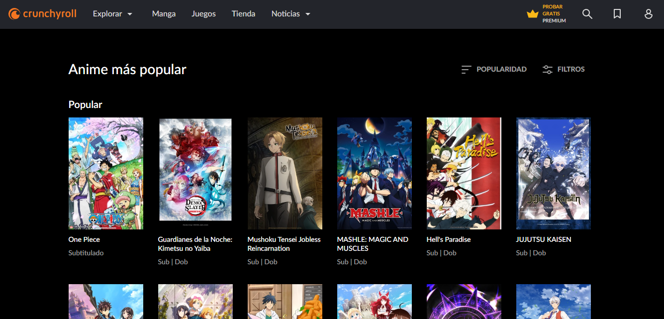The image size is (664, 319).
Task: Open the Crunchyroll home logo
Action: pos(42,14)
